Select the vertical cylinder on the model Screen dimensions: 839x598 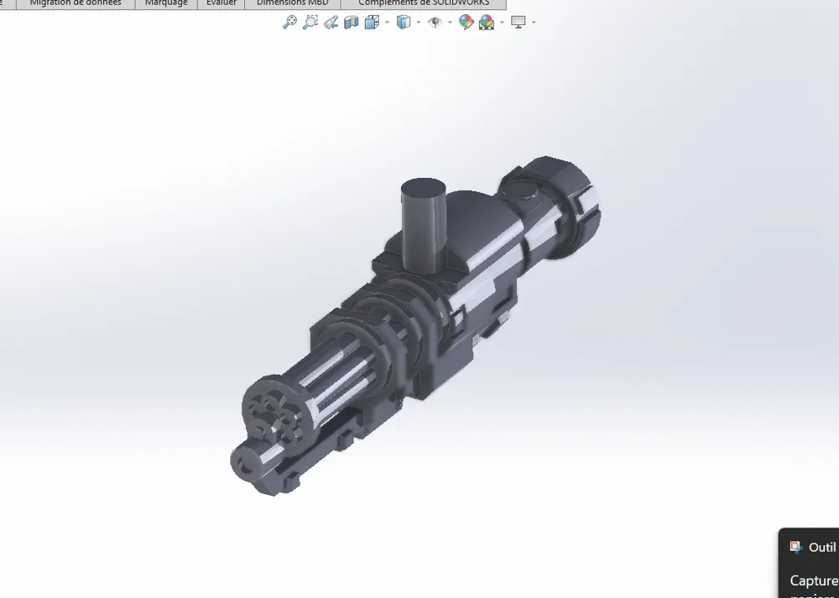(x=423, y=225)
